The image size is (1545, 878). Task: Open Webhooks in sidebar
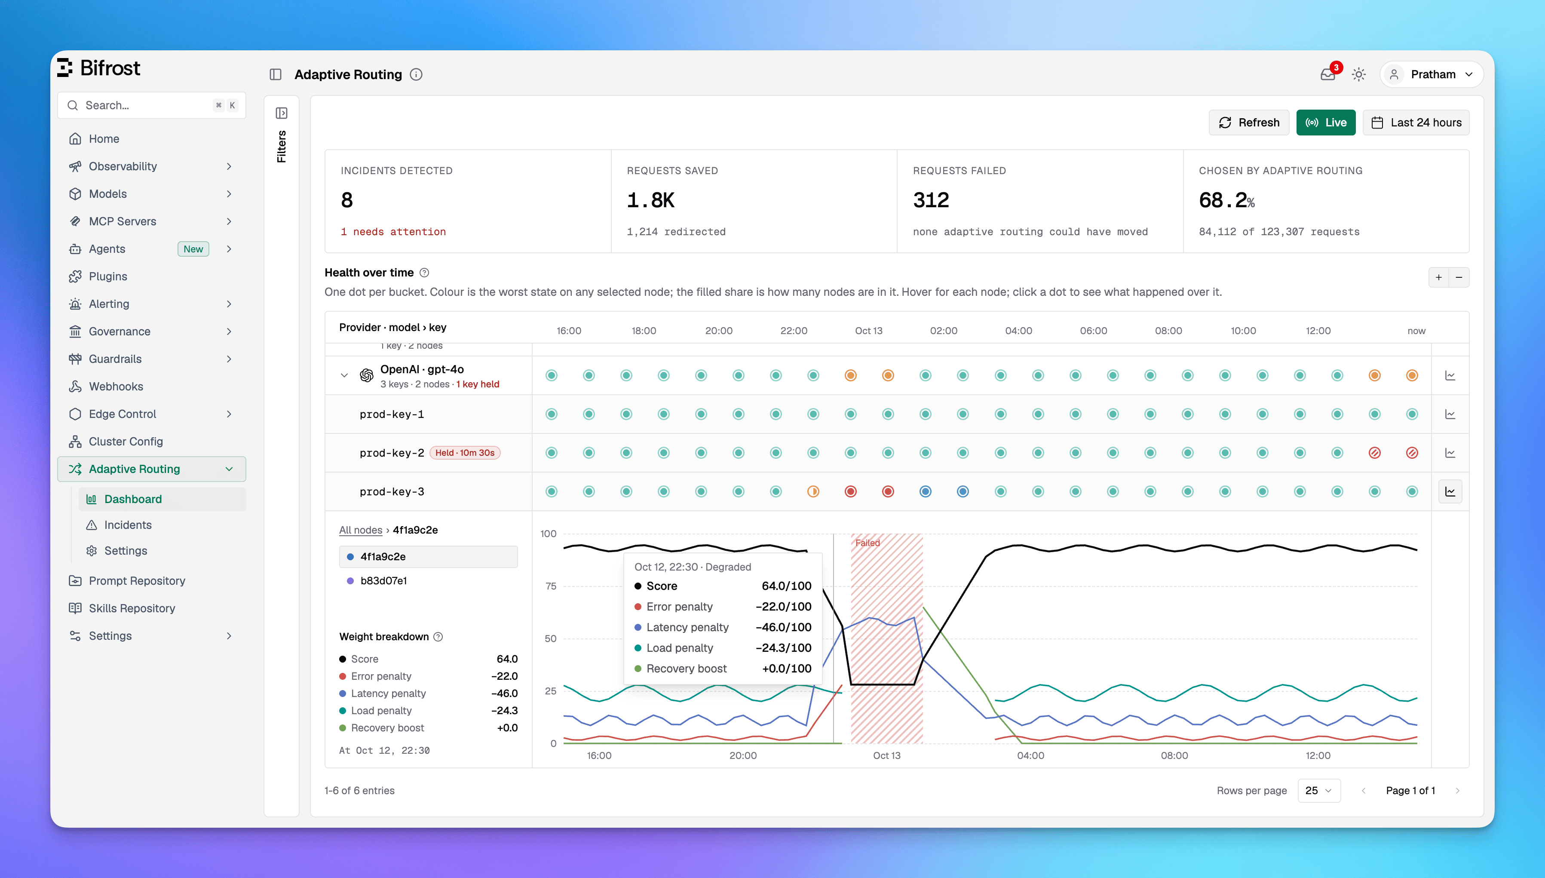(x=151, y=387)
